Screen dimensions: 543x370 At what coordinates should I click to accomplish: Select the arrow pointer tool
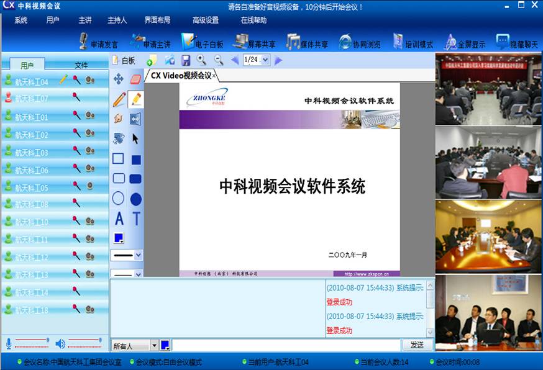135,139
